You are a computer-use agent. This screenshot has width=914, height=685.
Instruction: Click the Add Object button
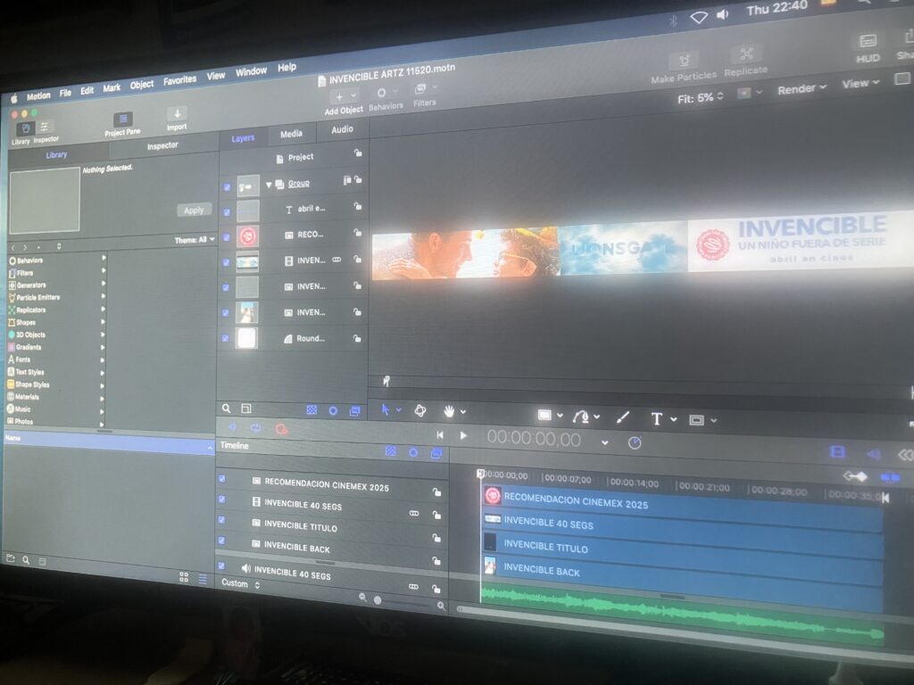pos(344,96)
